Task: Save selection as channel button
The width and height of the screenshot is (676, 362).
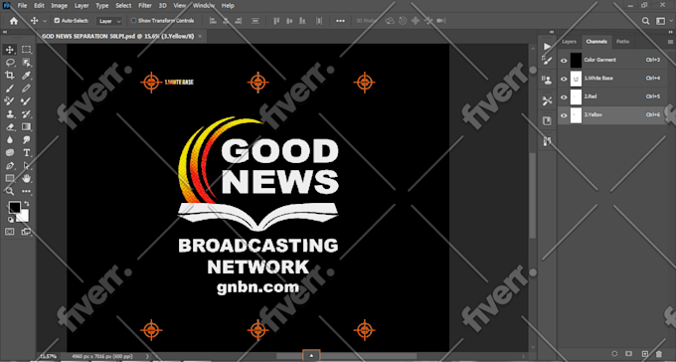Action: 629,354
